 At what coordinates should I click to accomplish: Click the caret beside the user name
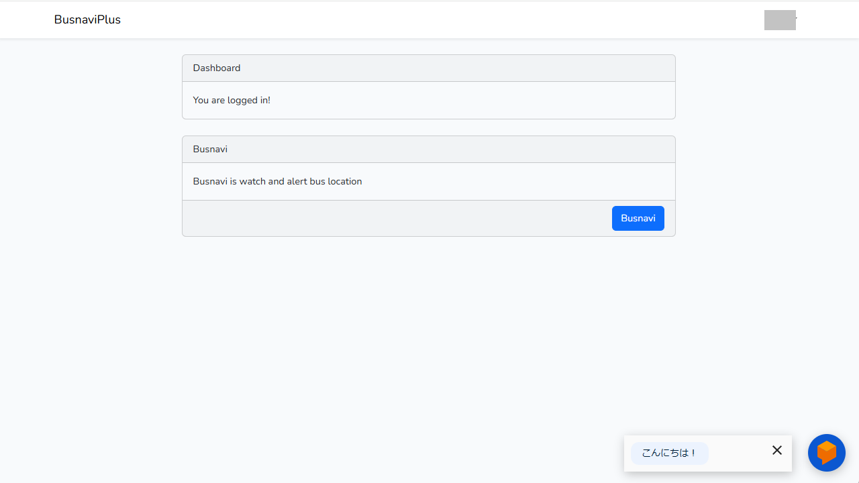[x=797, y=19]
